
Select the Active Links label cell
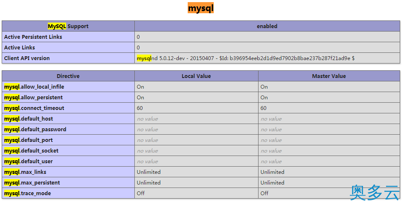[x=68, y=47]
